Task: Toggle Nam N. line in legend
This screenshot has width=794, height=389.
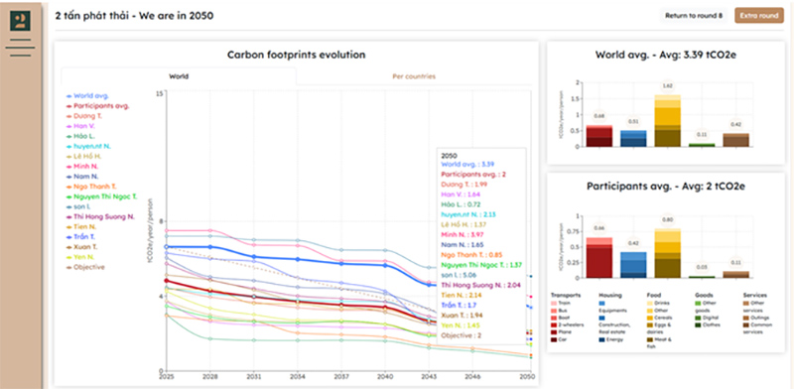Action: click(x=82, y=177)
